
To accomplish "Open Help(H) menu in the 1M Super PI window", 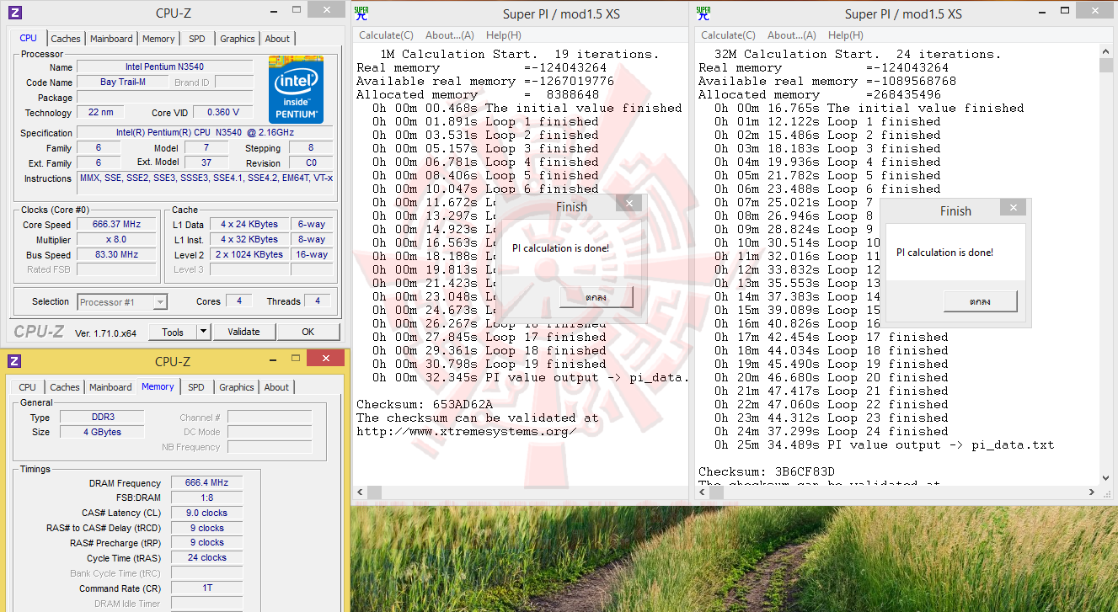I will click(x=504, y=35).
